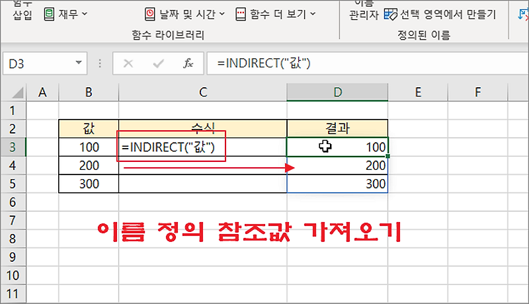The width and height of the screenshot is (529, 304).
Task: Expand the Name Box dropdown arrow
Action: [x=79, y=63]
